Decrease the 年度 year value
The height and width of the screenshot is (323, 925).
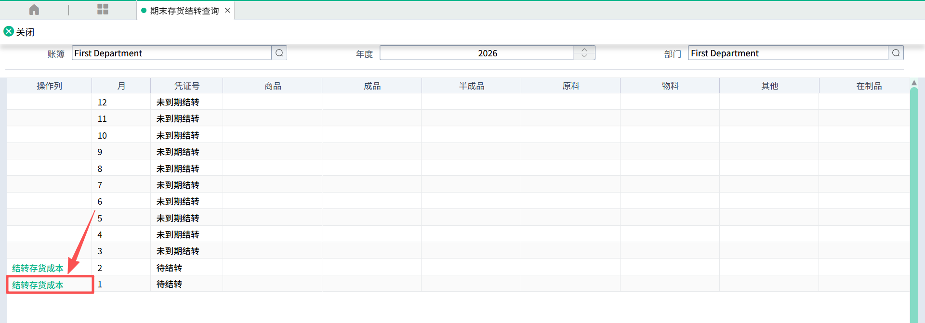pos(584,56)
